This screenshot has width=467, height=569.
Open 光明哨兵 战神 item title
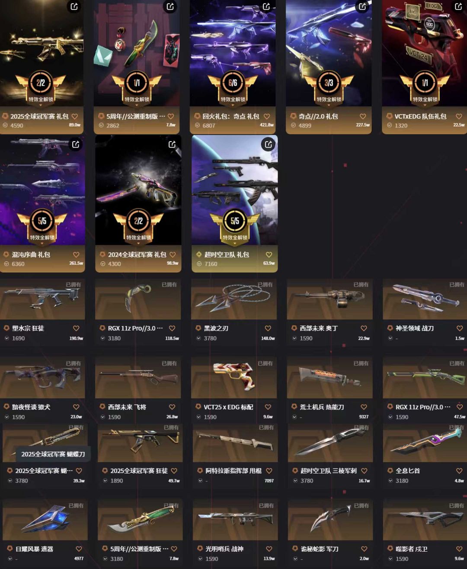pyautogui.click(x=224, y=549)
